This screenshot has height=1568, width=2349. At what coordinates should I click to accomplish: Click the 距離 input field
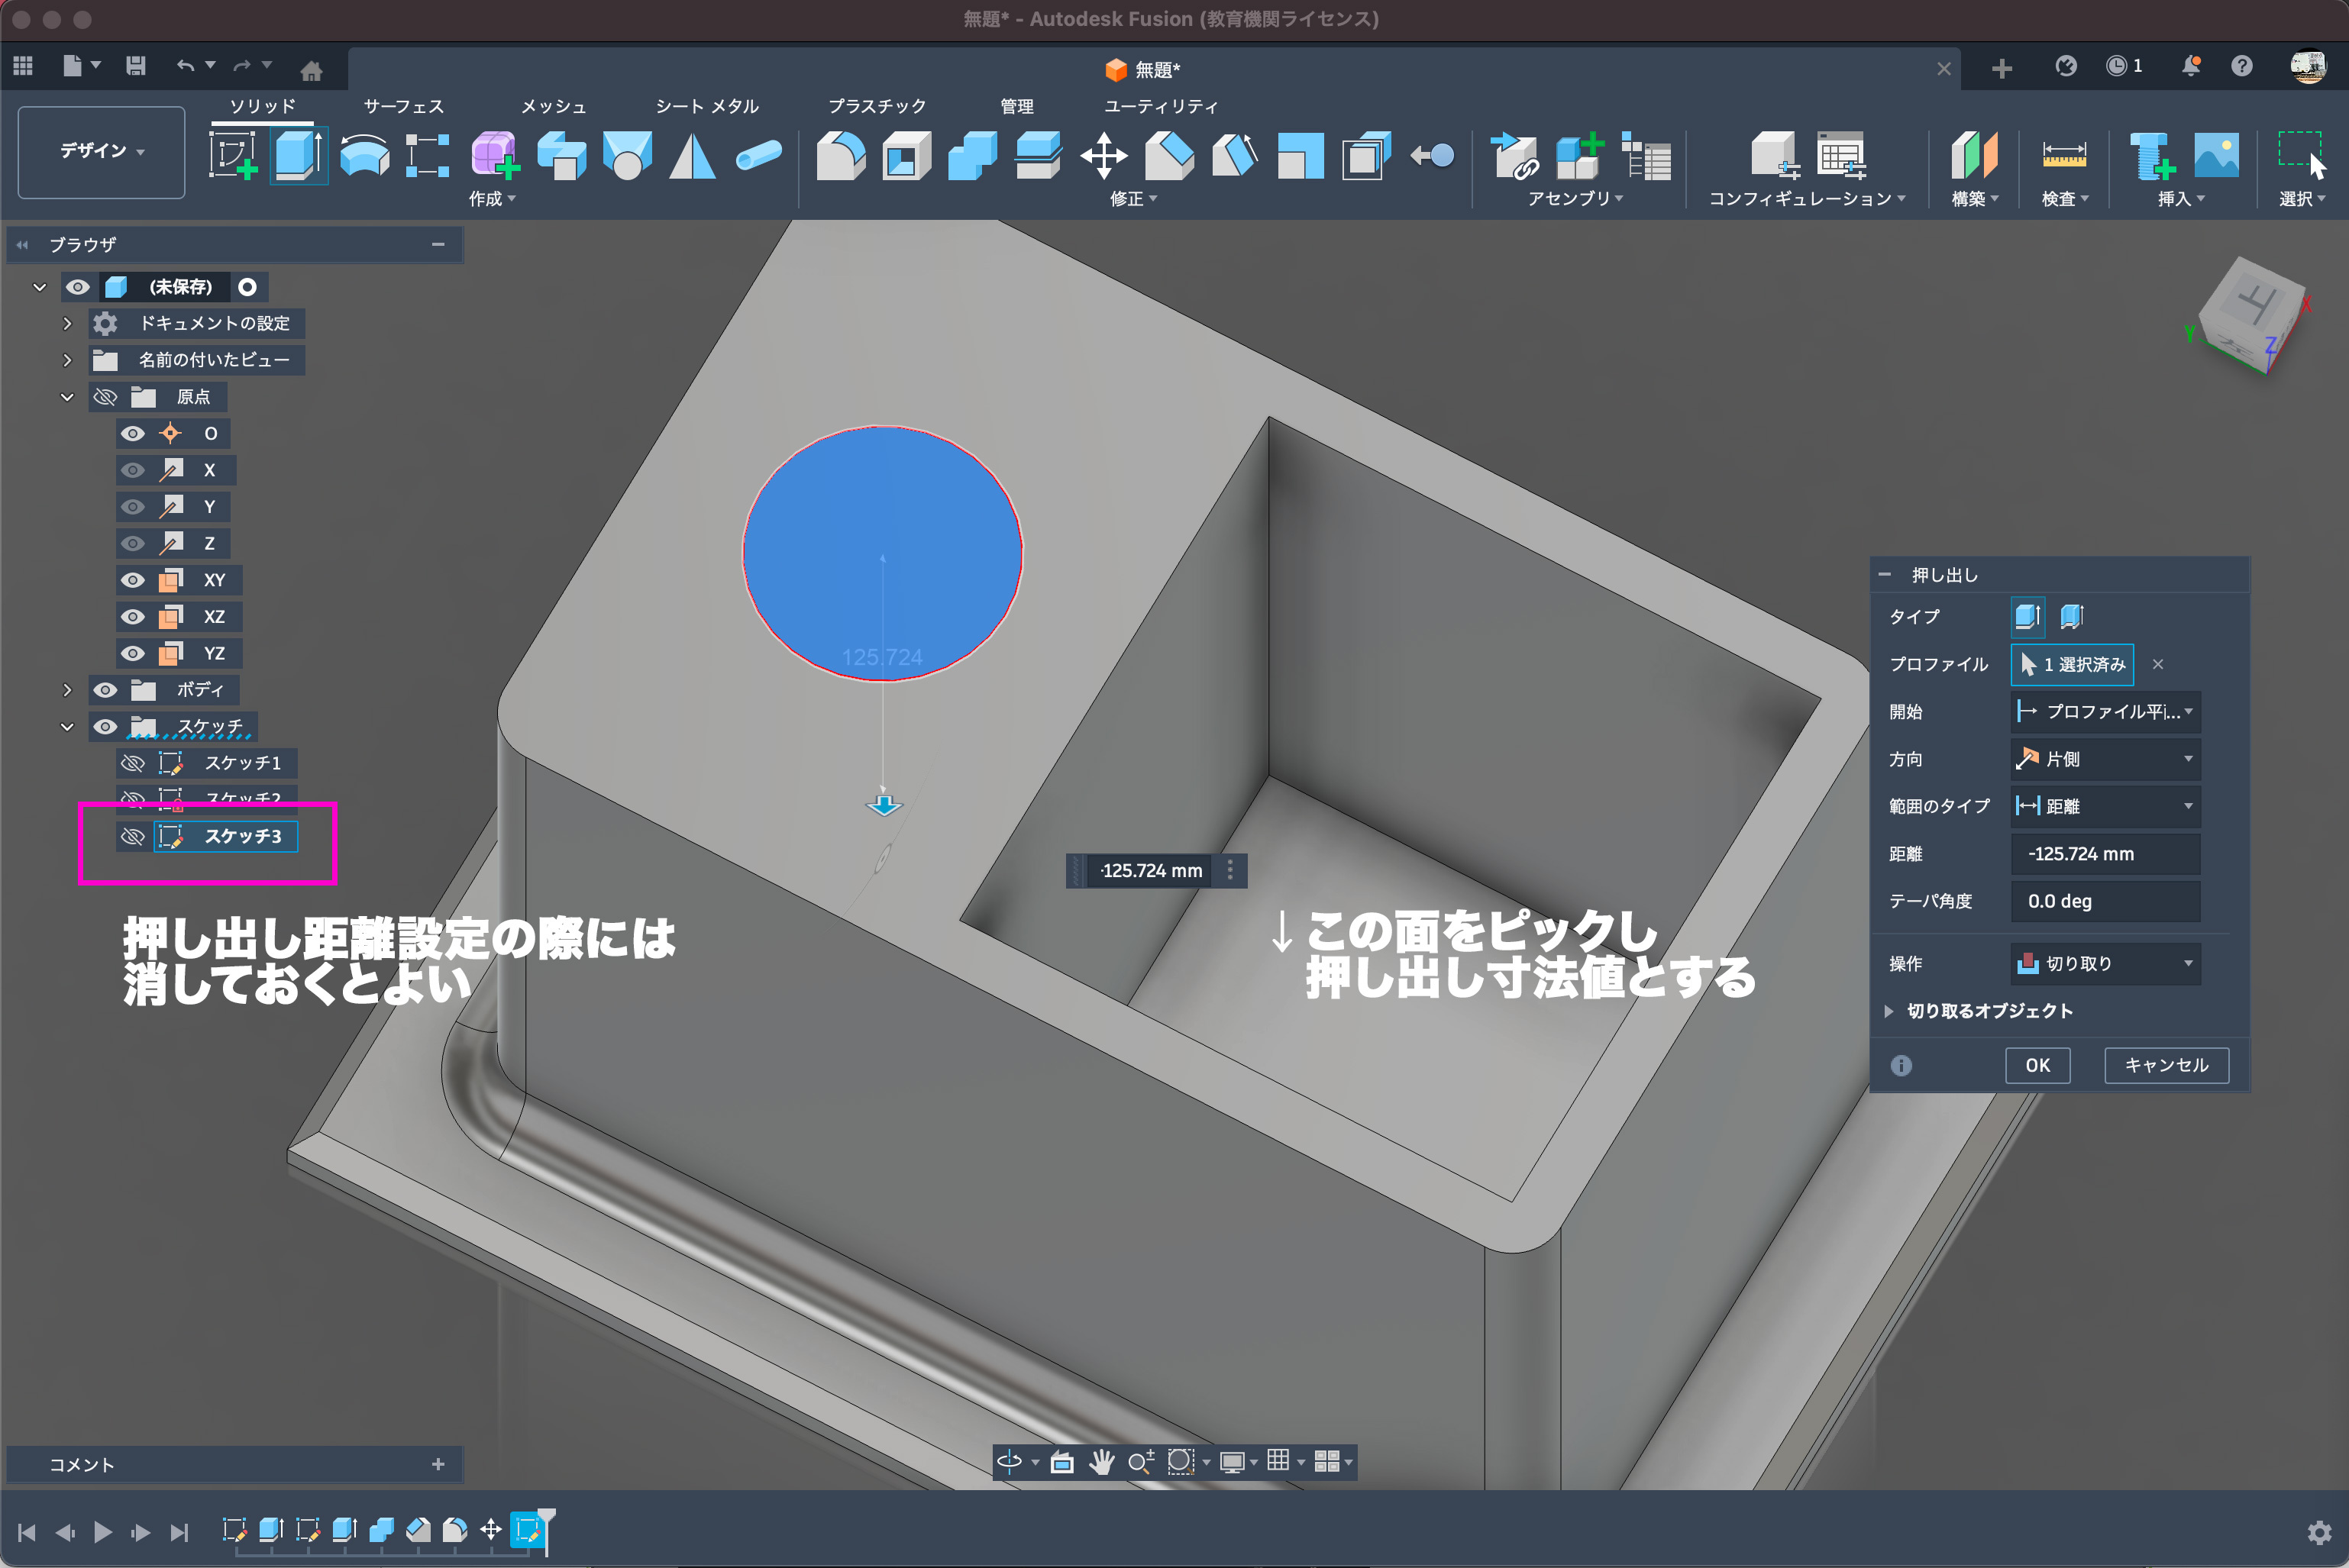pyautogui.click(x=2105, y=854)
